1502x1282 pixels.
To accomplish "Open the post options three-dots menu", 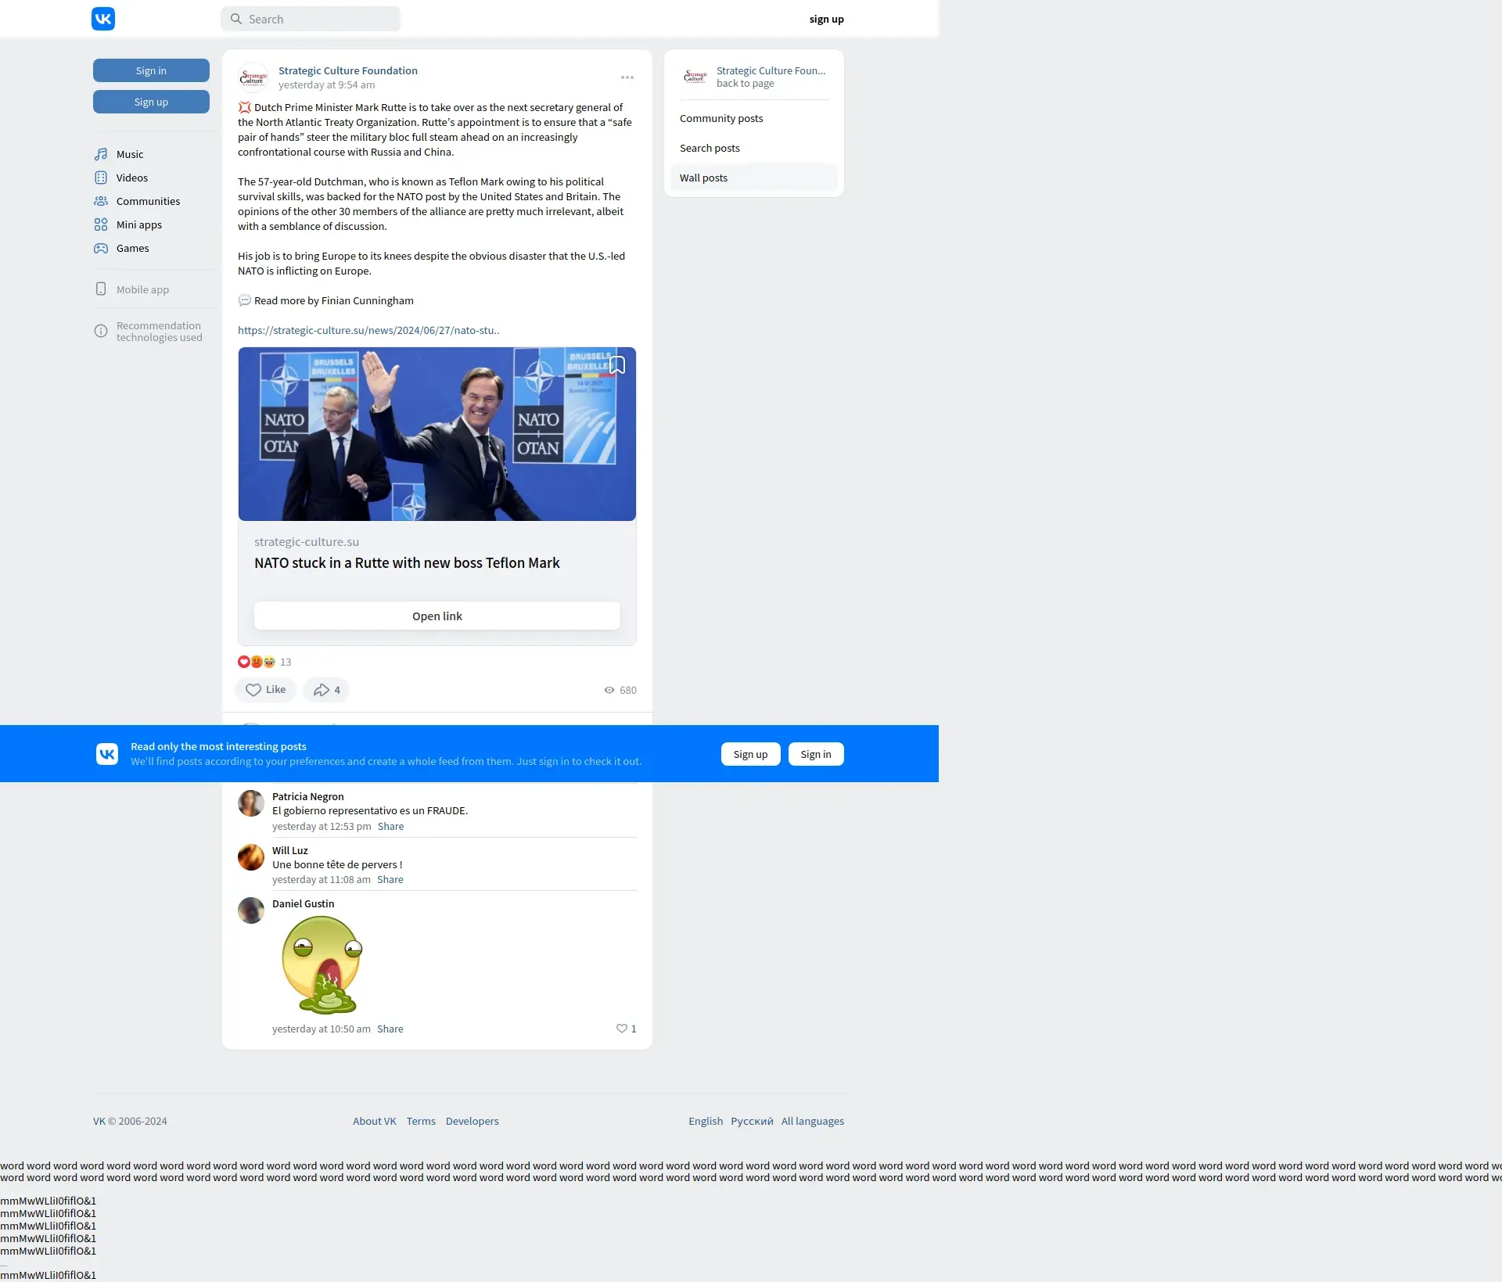I will 627,77.
